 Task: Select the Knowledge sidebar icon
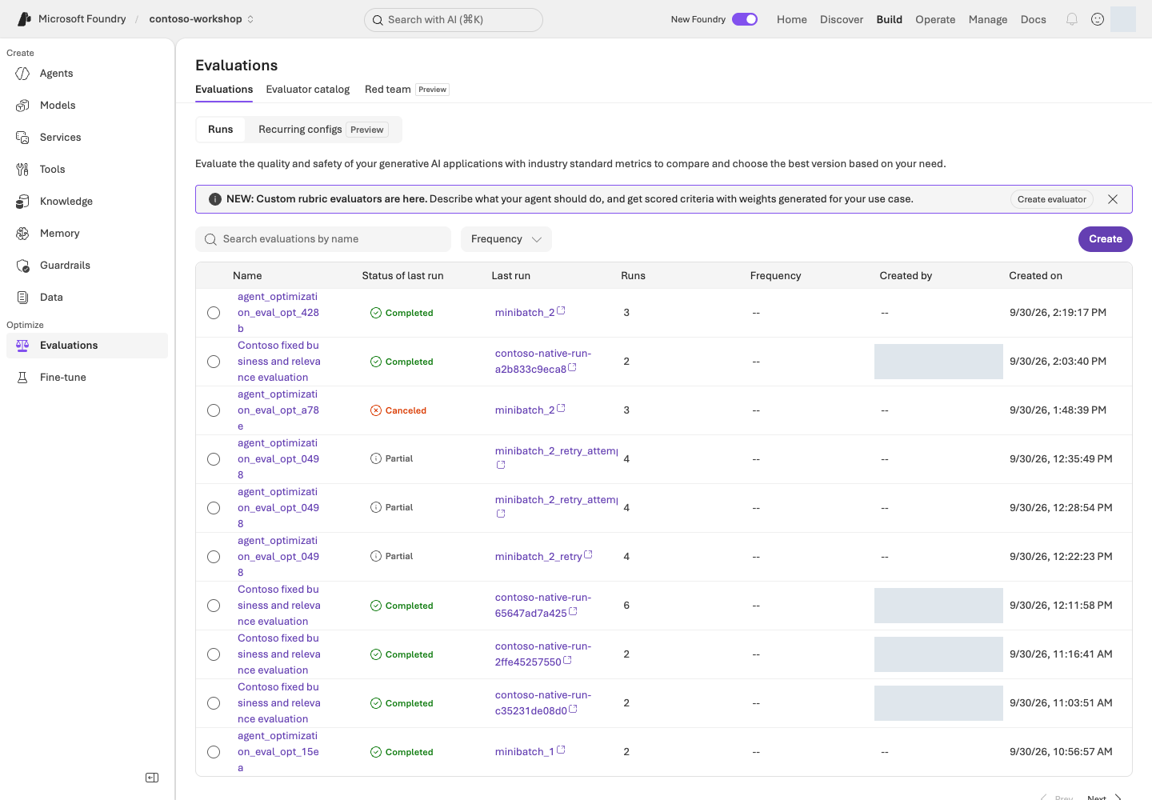coord(22,202)
